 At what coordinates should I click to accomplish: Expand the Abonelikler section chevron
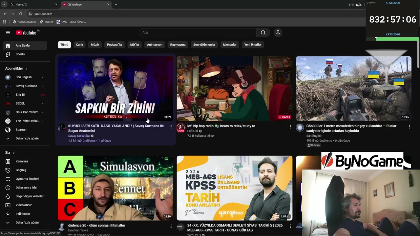tap(27, 69)
